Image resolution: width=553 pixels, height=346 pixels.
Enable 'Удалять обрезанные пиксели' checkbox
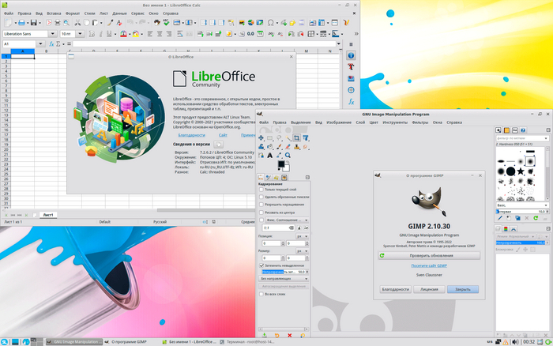click(x=261, y=197)
